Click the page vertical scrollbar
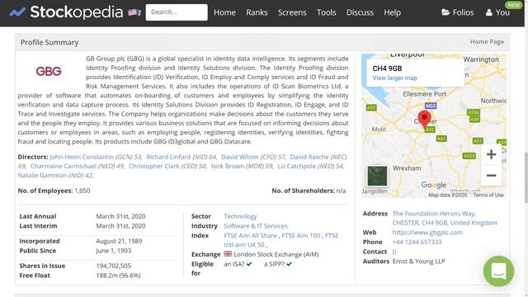The height and width of the screenshot is (297, 528). 526,177
